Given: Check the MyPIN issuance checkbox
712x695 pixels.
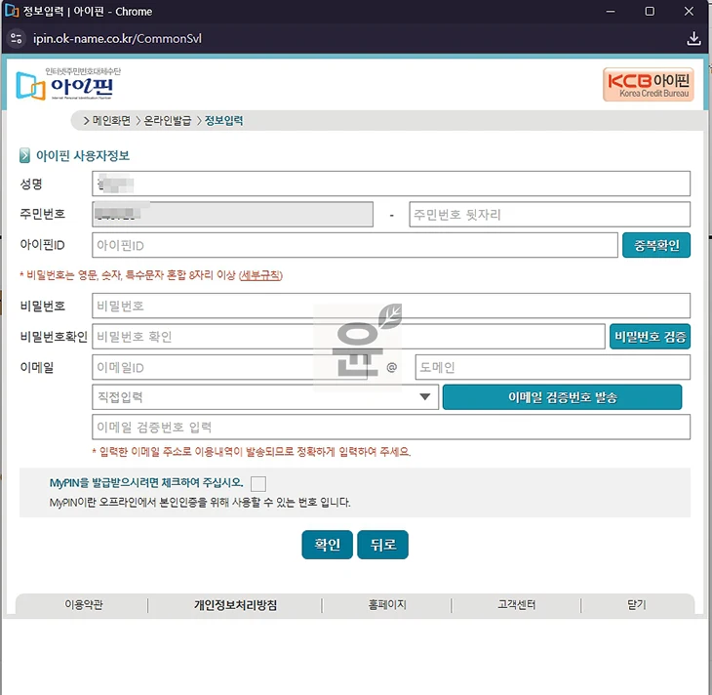Looking at the screenshot, I should pyautogui.click(x=257, y=483).
